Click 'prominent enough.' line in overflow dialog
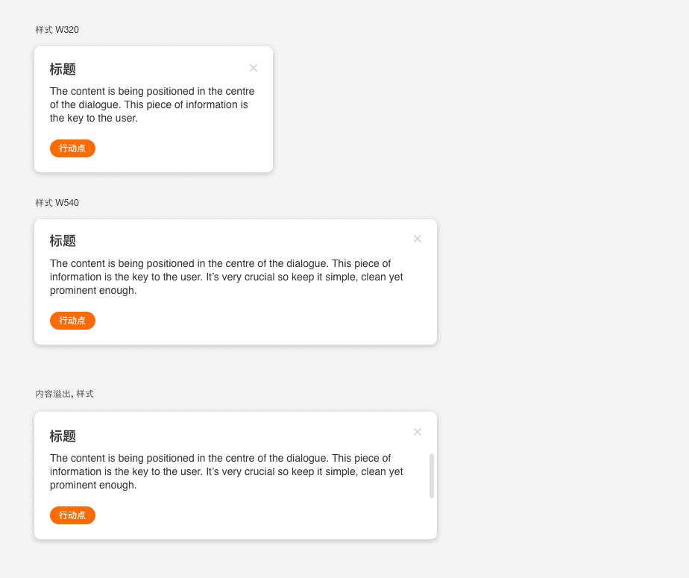This screenshot has height=578, width=689. pyautogui.click(x=93, y=485)
